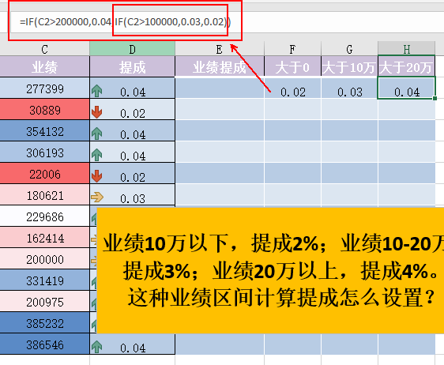Image resolution: width=444 pixels, height=365 pixels.
Task: Select 0.04 cell under 大于20万
Action: click(407, 88)
